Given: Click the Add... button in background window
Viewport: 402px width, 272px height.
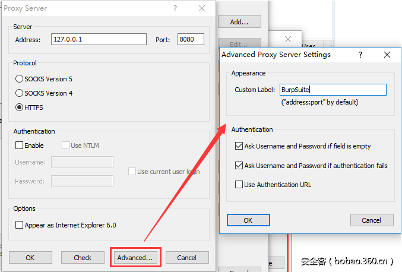Looking at the screenshot, I should (x=239, y=22).
